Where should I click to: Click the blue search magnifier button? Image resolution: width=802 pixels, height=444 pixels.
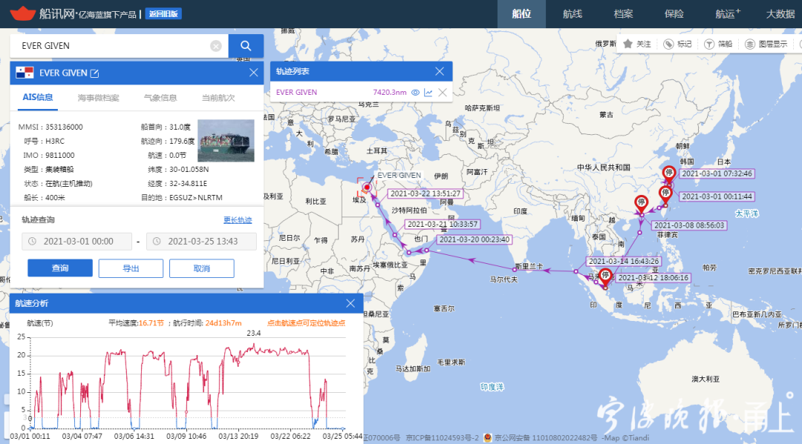[x=245, y=46]
